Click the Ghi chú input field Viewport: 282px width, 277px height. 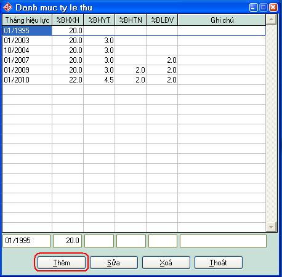(223, 241)
